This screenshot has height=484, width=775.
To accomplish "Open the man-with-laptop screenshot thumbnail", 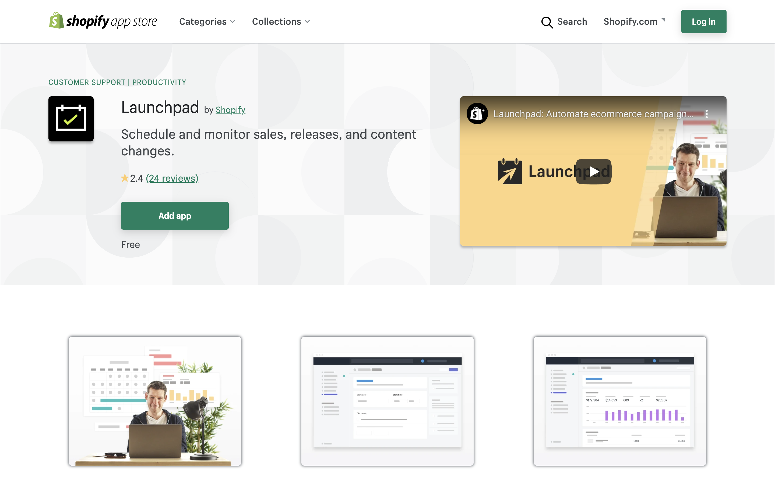I will pos(155,401).
